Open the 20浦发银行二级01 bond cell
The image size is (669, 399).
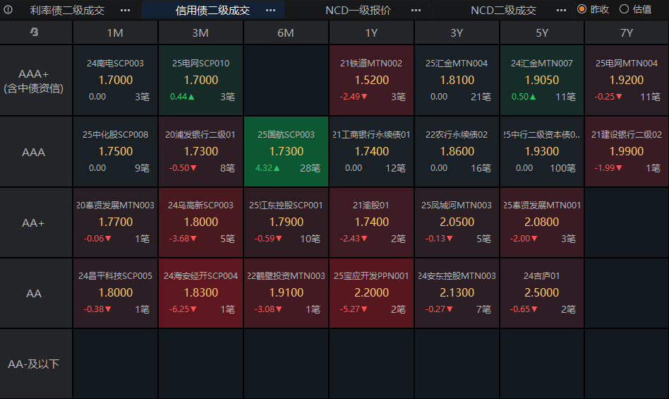(200, 152)
